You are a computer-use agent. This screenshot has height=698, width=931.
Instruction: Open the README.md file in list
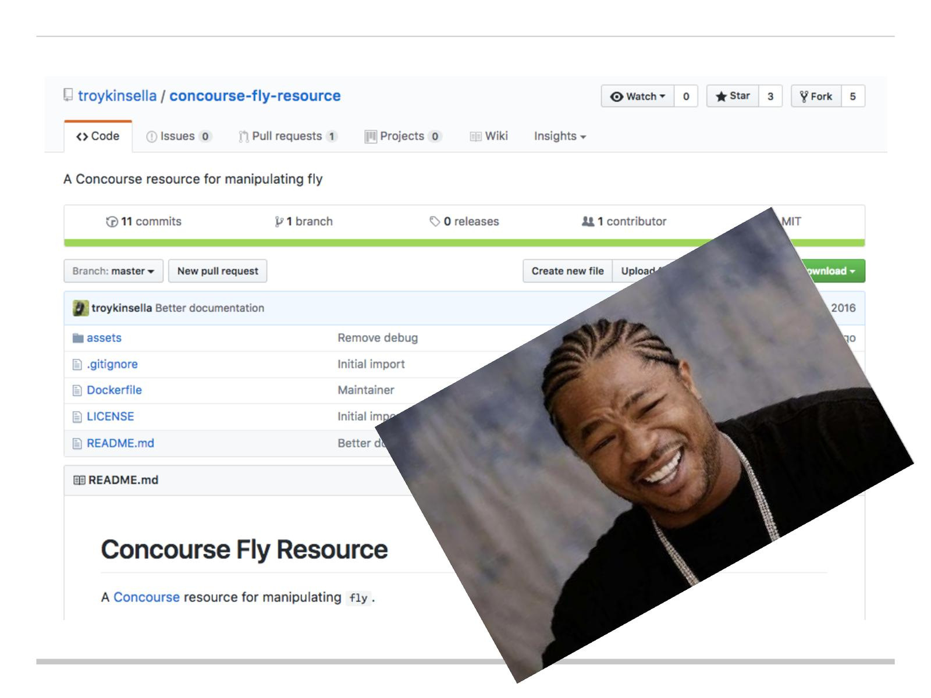(120, 443)
